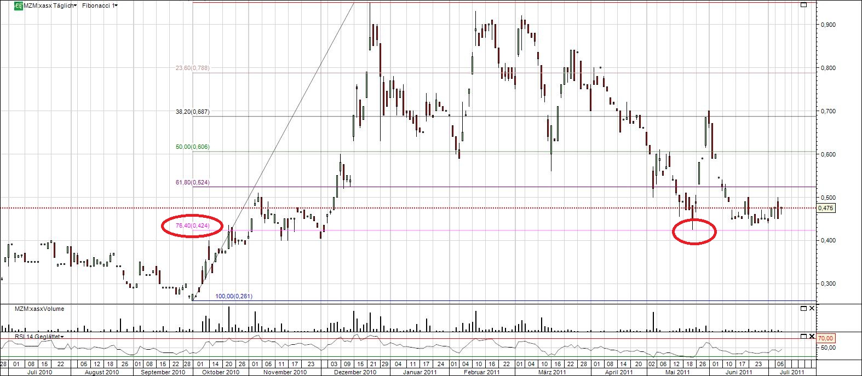
Task: Click the RSI 70,00 overbought level tag
Action: pos(826,338)
